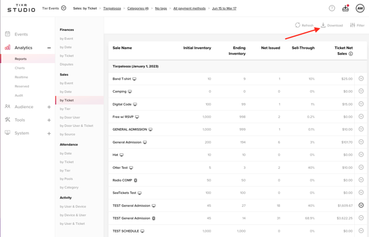369x237 pixels.
Task: Open Attendance by Category report
Action: pyautogui.click(x=69, y=187)
